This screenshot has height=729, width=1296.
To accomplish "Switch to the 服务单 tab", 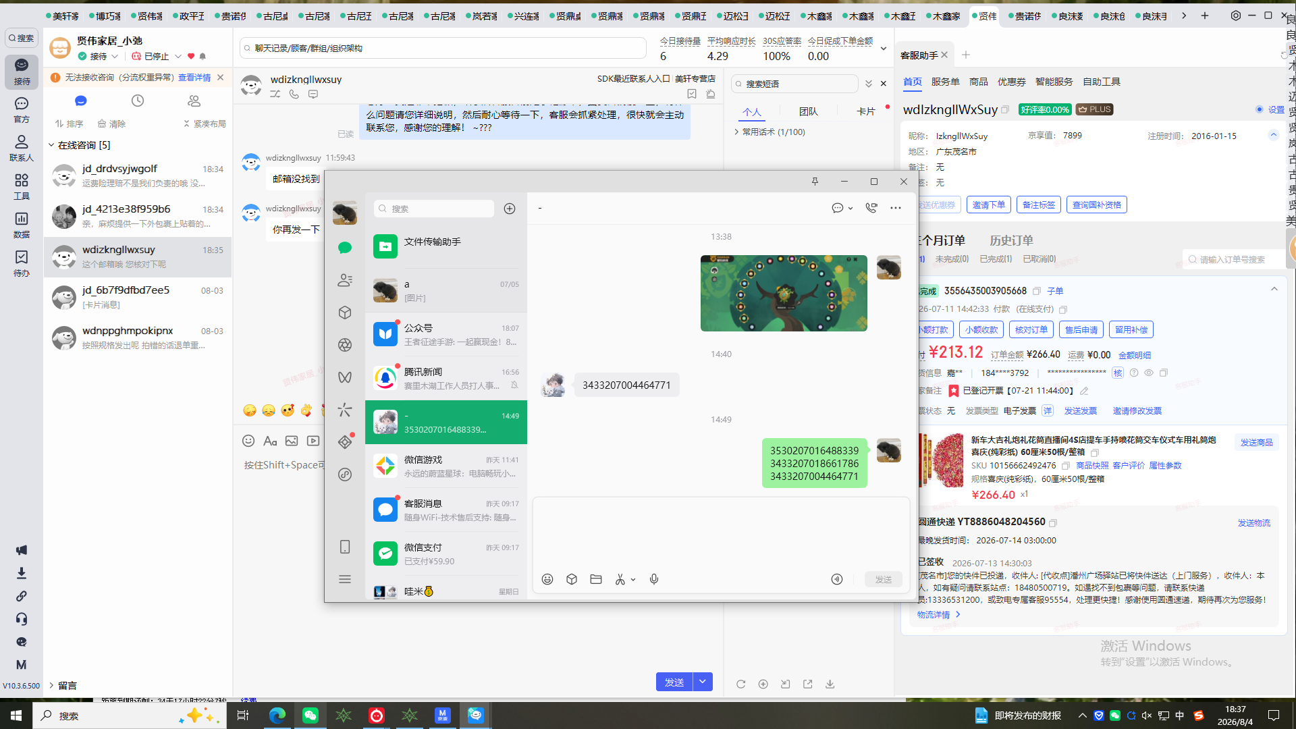I will coord(945,82).
